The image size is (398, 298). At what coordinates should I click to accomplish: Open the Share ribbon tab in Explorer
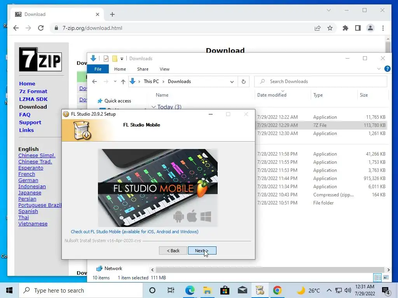point(143,69)
